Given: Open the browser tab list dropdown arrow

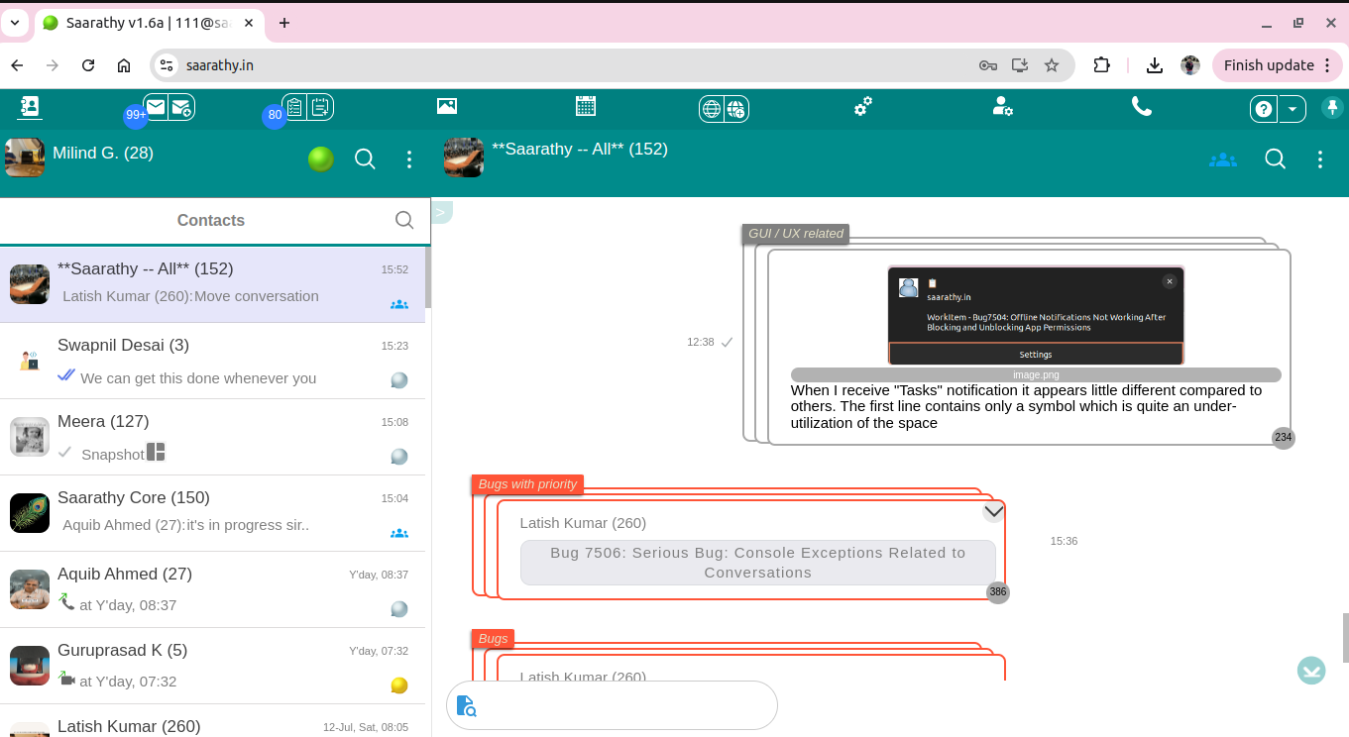Looking at the screenshot, I should tap(14, 23).
